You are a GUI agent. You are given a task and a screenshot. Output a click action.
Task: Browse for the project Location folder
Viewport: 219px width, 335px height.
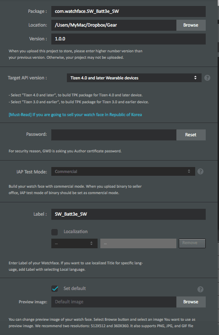pos(191,25)
